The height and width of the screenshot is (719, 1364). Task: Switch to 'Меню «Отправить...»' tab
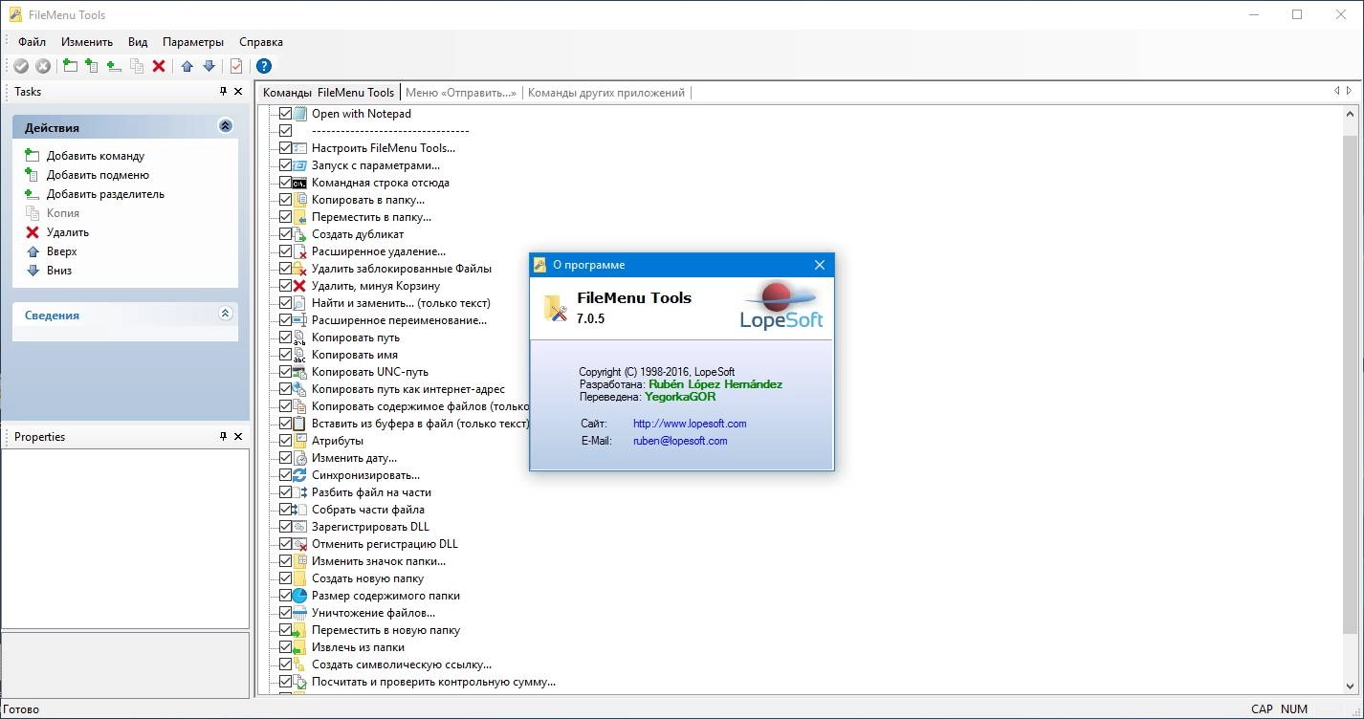[461, 93]
